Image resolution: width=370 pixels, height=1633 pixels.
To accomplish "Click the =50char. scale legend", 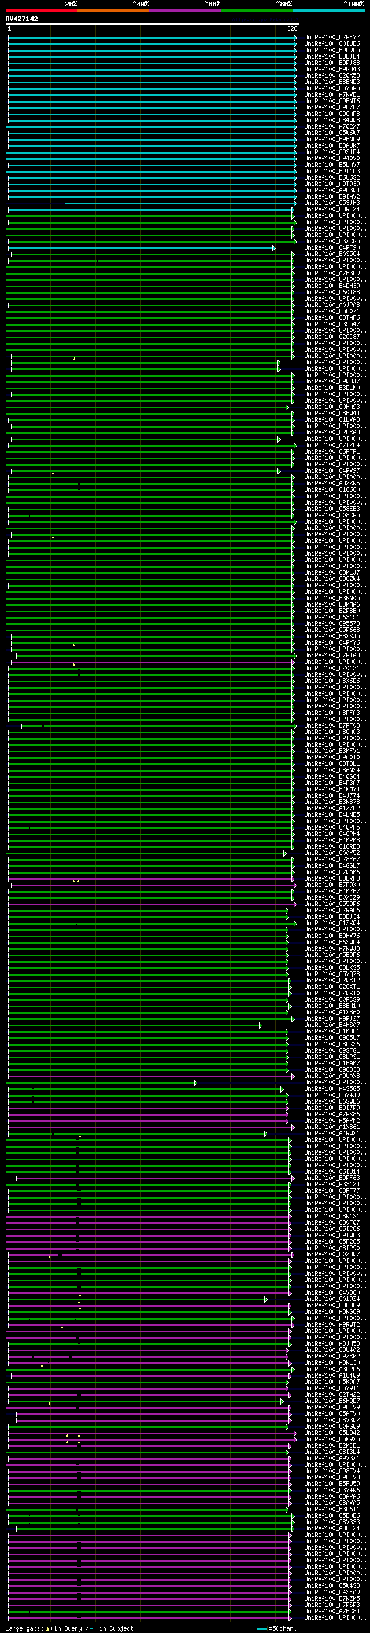I will (277, 1628).
